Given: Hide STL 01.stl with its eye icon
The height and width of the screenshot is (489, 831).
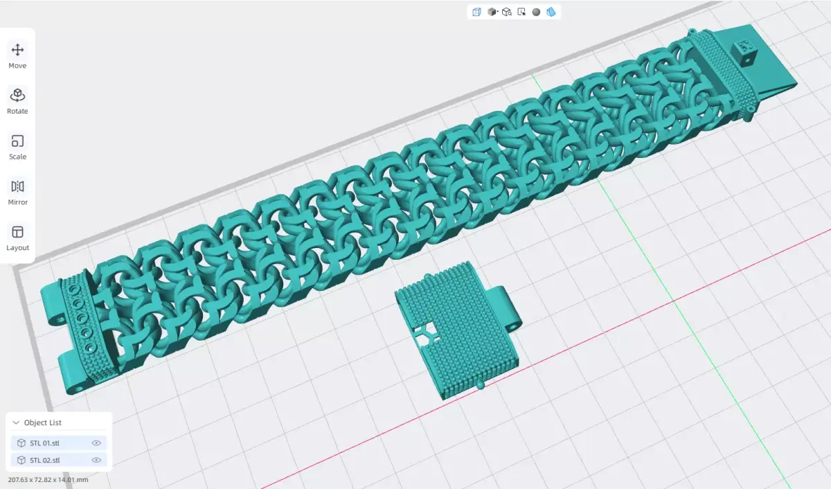Looking at the screenshot, I should 96,443.
